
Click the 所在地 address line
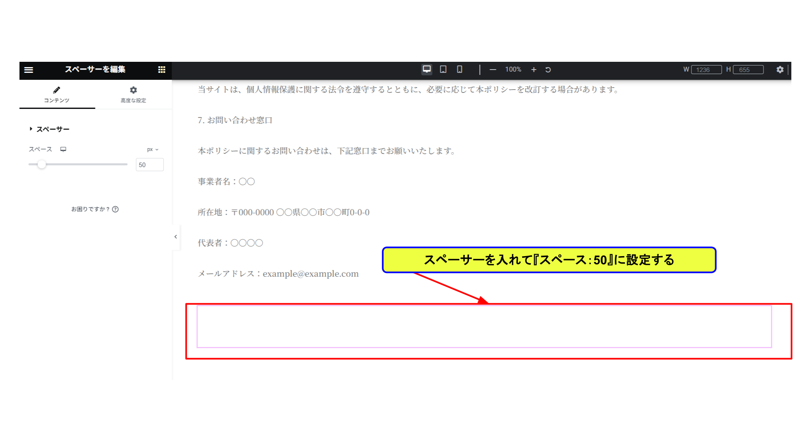tap(283, 212)
